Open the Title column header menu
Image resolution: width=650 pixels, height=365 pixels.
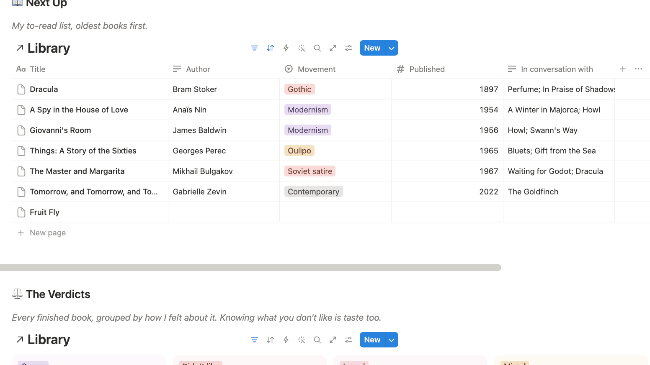[90, 69]
